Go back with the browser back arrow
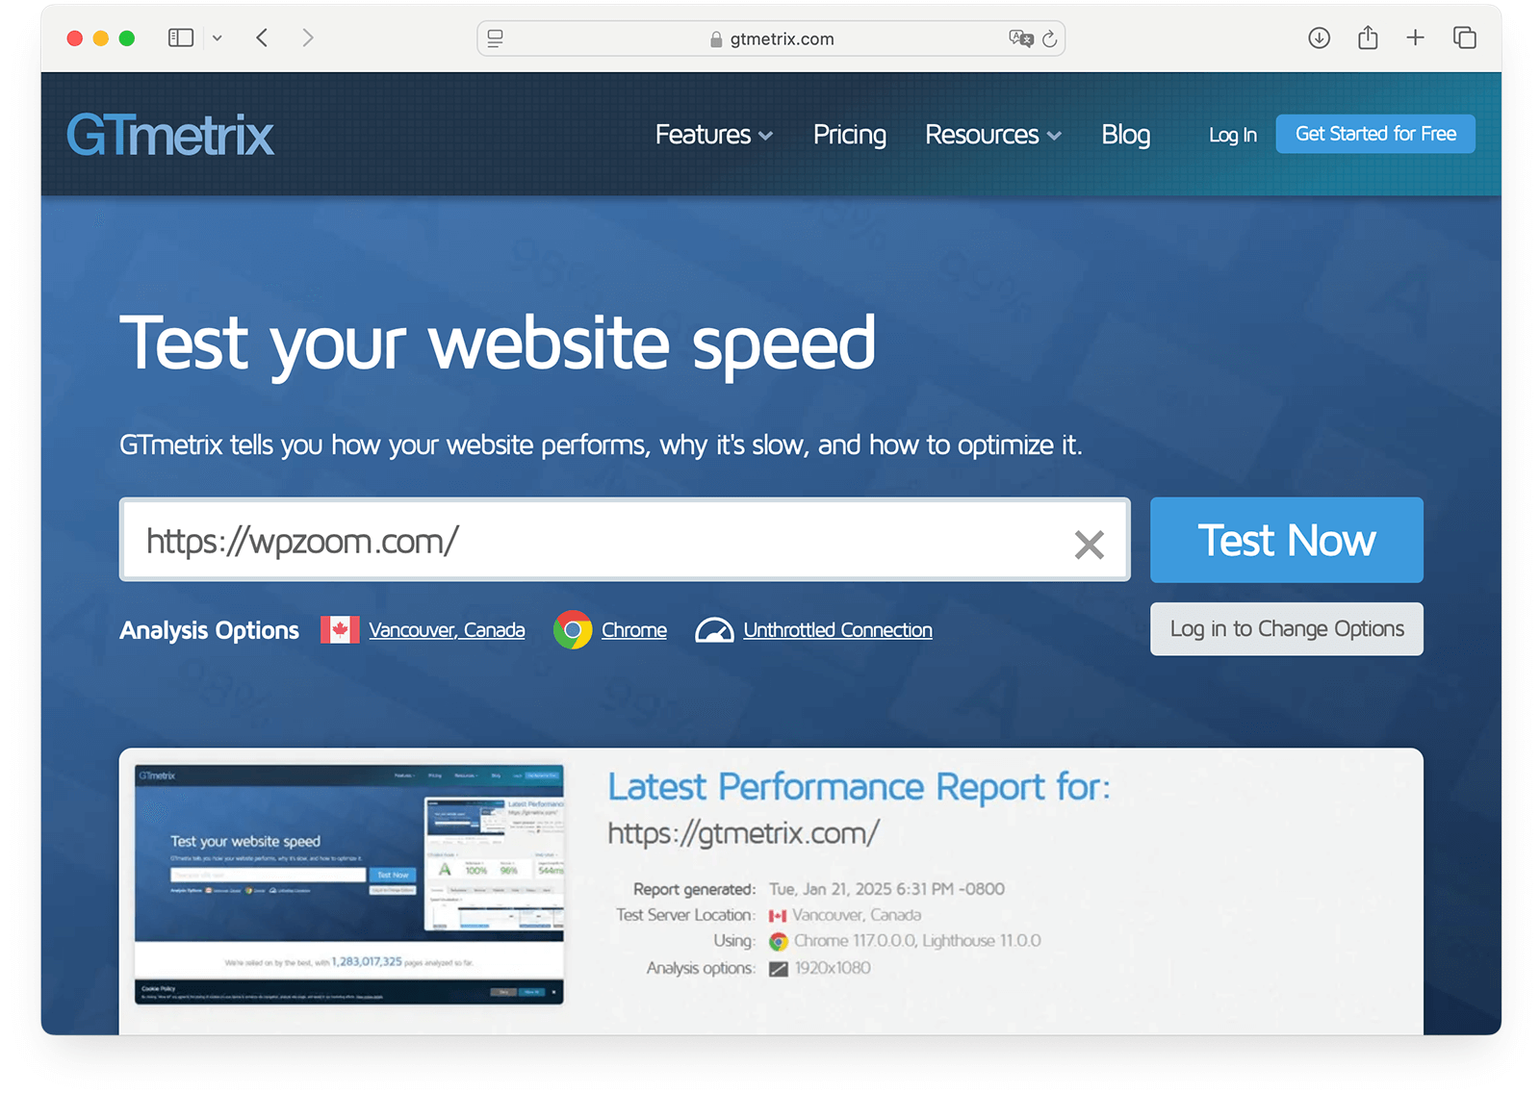 [x=262, y=38]
